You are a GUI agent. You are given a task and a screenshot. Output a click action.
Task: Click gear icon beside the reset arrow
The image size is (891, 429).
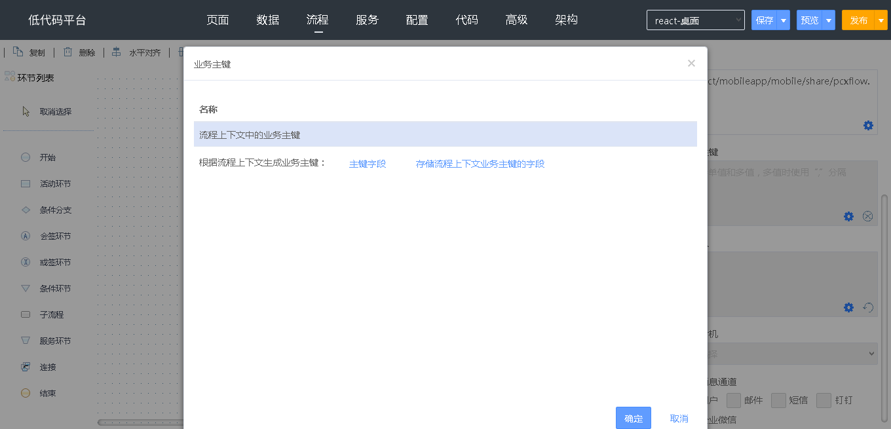point(848,307)
